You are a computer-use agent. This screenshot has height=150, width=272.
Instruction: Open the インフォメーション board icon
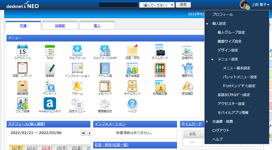[x=77, y=68]
